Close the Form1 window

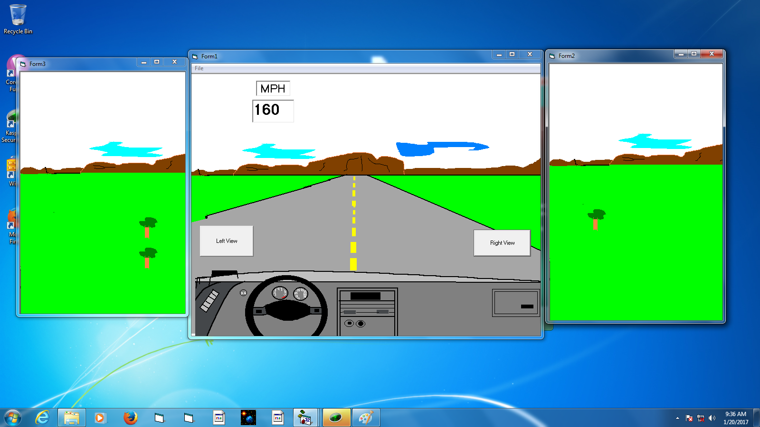(x=530, y=55)
